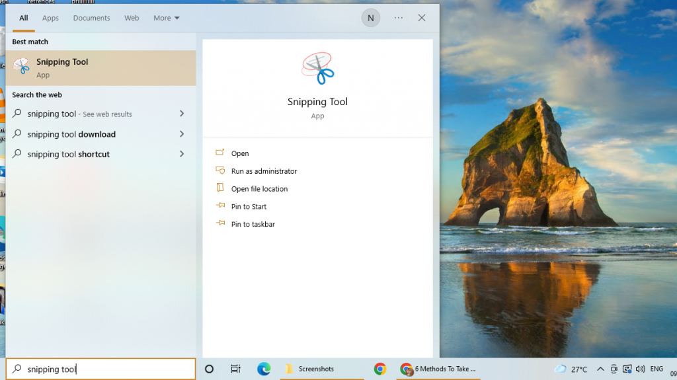Choose Open file location
The image size is (677, 380).
click(259, 189)
